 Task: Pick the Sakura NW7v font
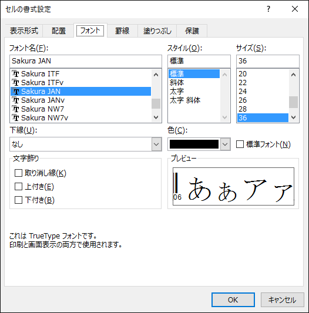click(80, 117)
